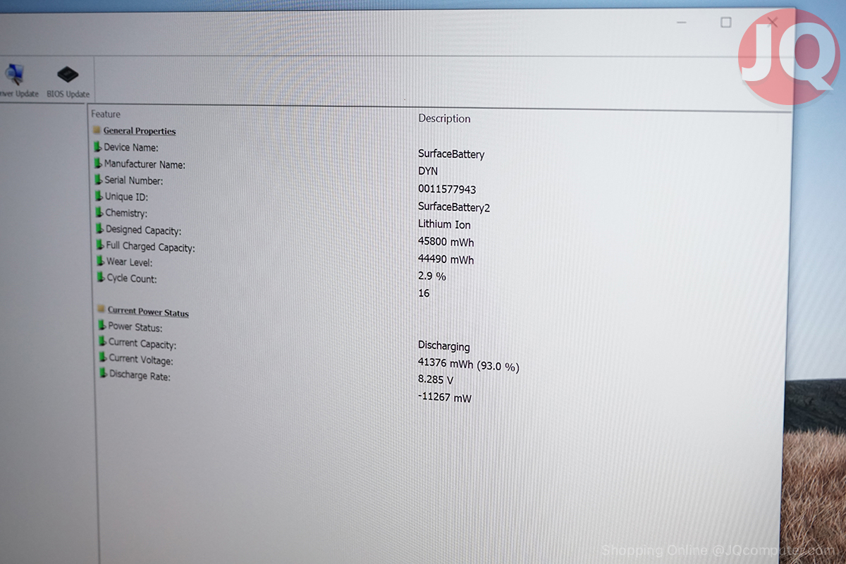Click the green icon next to Power Status
Image resolution: width=846 pixels, height=564 pixels.
tap(102, 325)
